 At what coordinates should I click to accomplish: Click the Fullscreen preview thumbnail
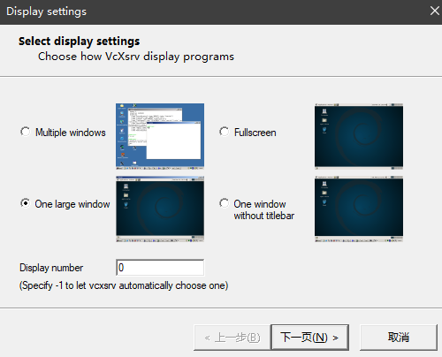tap(359, 136)
